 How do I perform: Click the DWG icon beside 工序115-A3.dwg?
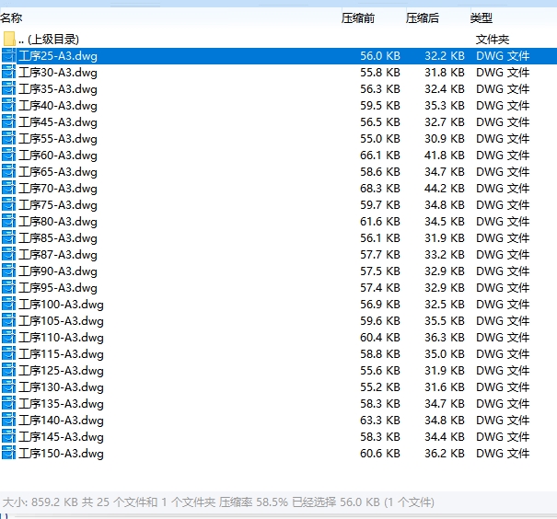point(9,354)
